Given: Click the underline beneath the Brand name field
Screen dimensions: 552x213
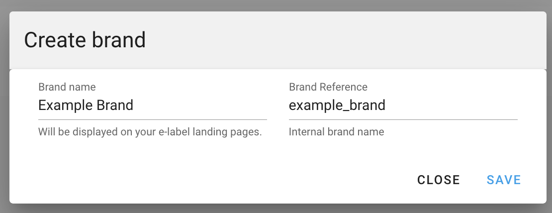Looking at the screenshot, I should [152, 119].
